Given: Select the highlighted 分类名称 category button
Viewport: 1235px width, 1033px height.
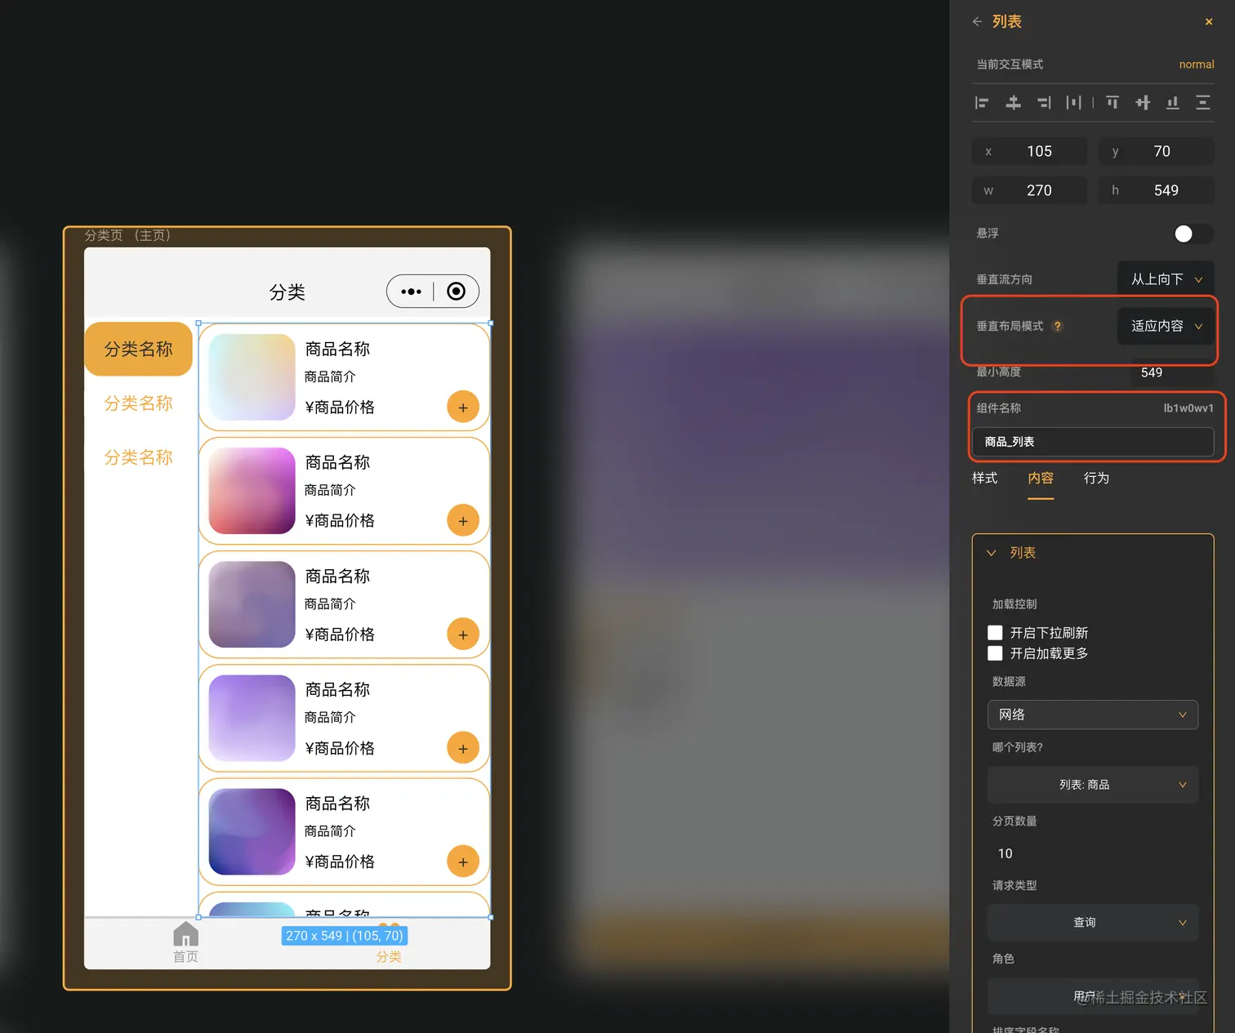Looking at the screenshot, I should point(139,349).
